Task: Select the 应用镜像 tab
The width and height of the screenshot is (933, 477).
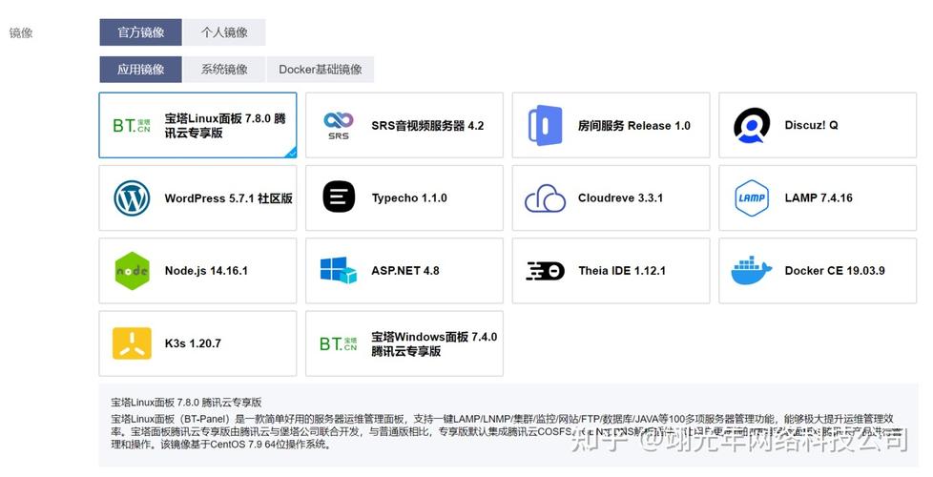Action: [140, 69]
